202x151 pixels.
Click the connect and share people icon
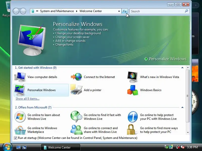tap(77, 130)
